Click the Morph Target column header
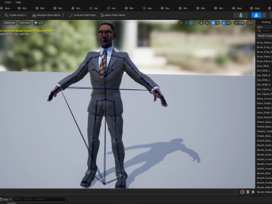Screen dimensions: 272x204 point(265,36)
